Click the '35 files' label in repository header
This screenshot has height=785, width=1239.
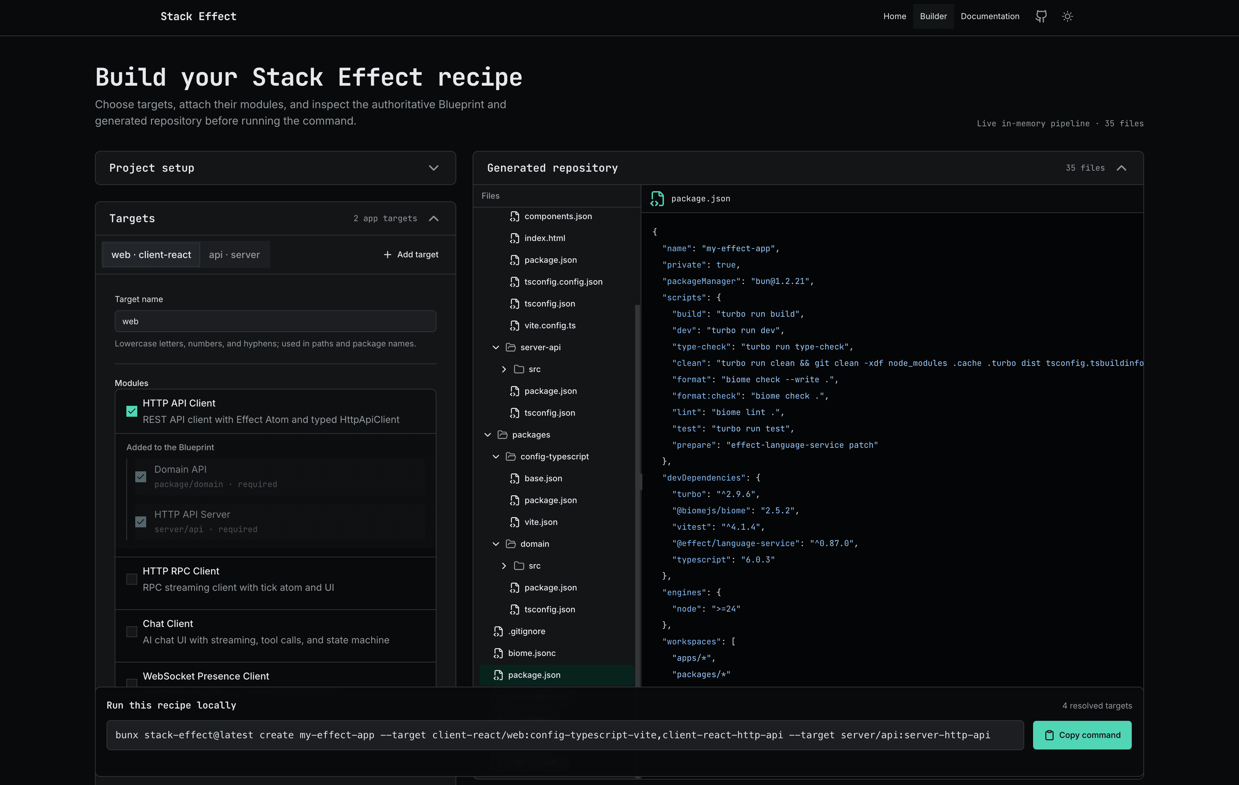tap(1085, 168)
